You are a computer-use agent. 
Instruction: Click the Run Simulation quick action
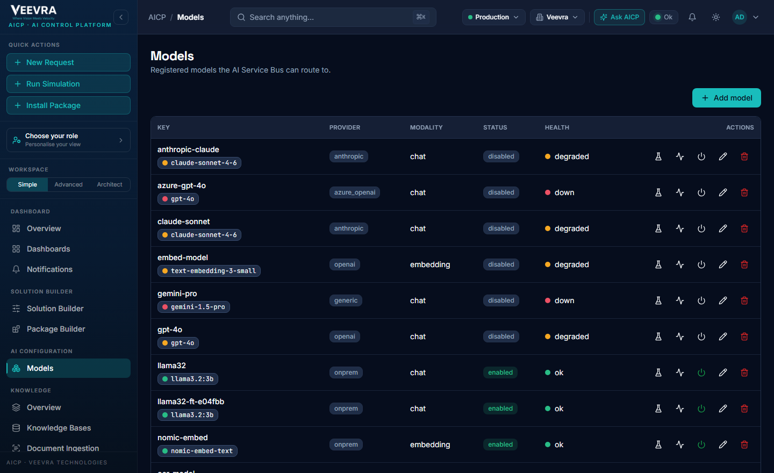pos(68,84)
